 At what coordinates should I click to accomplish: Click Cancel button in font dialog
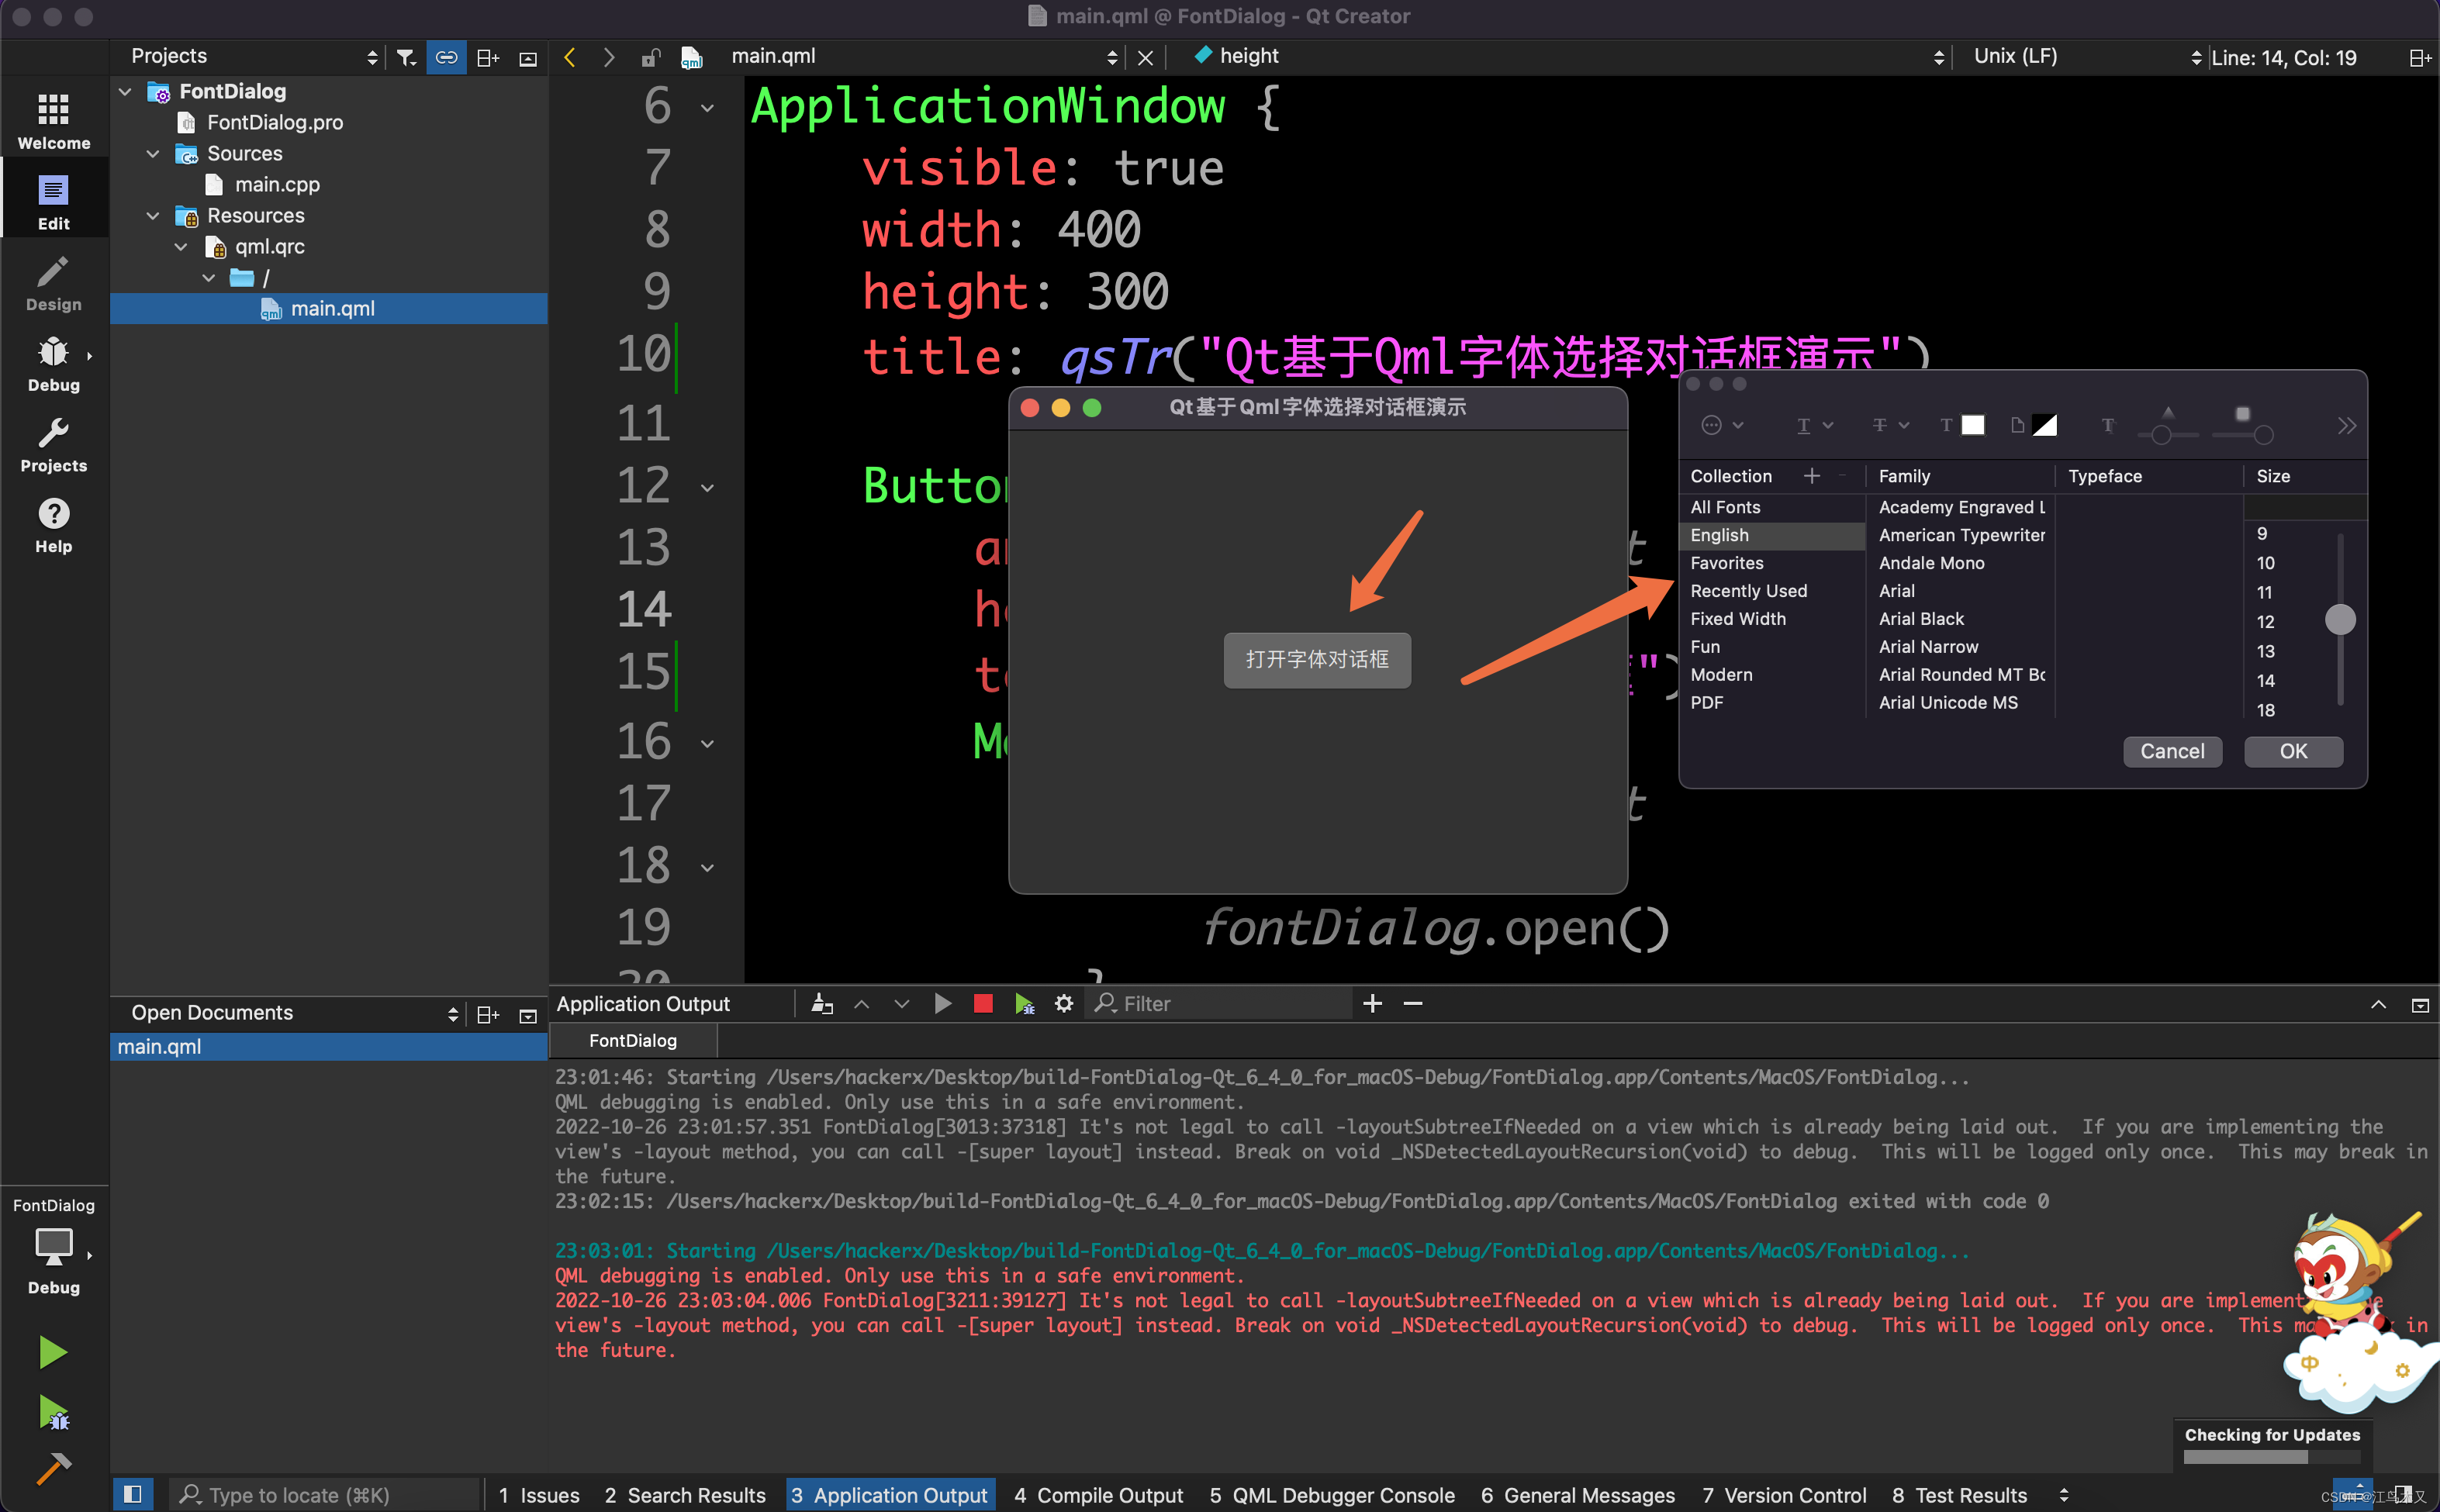point(2172,751)
